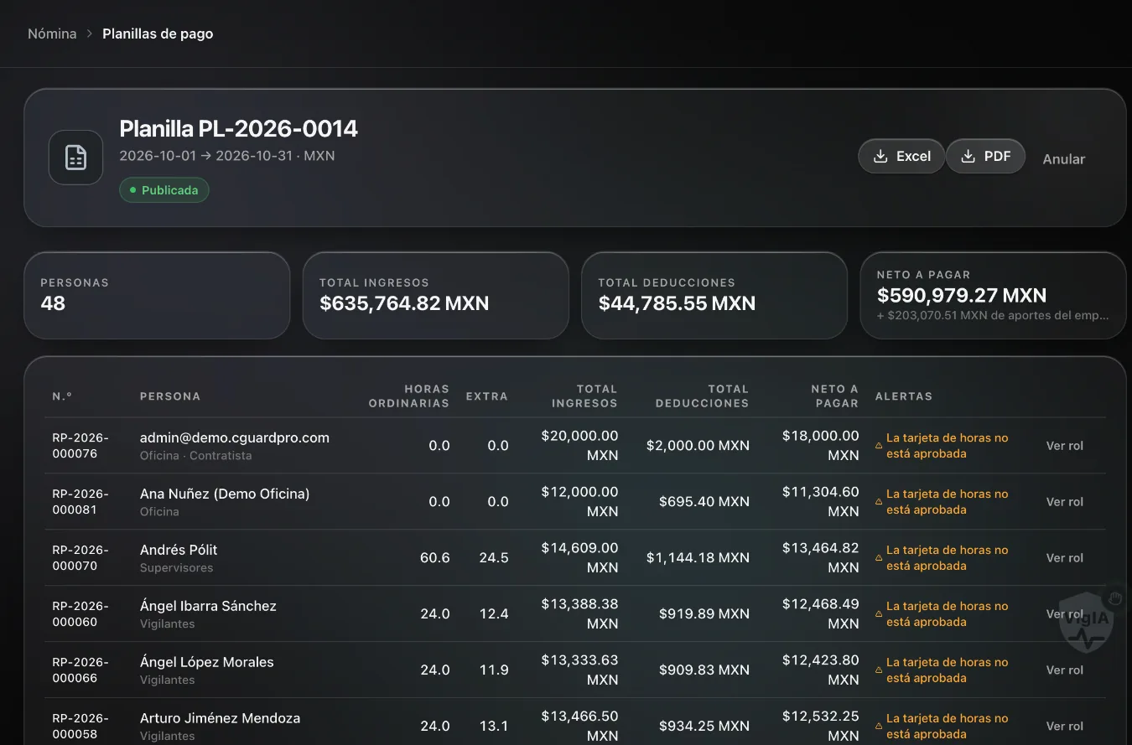Click the Extra column header
The image size is (1132, 745).
point(487,396)
